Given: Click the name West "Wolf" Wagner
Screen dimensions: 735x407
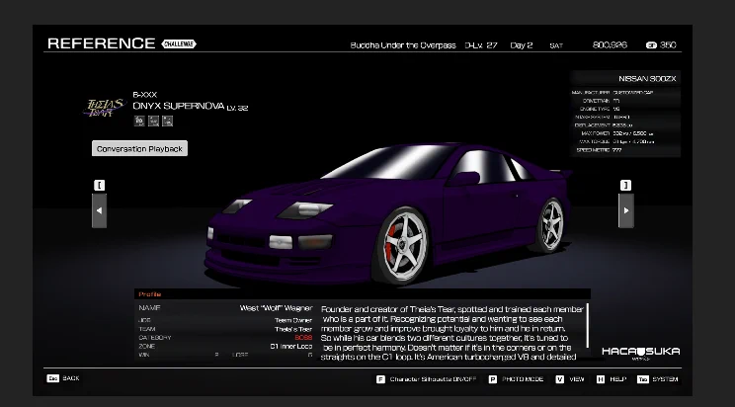Looking at the screenshot, I should point(276,308).
